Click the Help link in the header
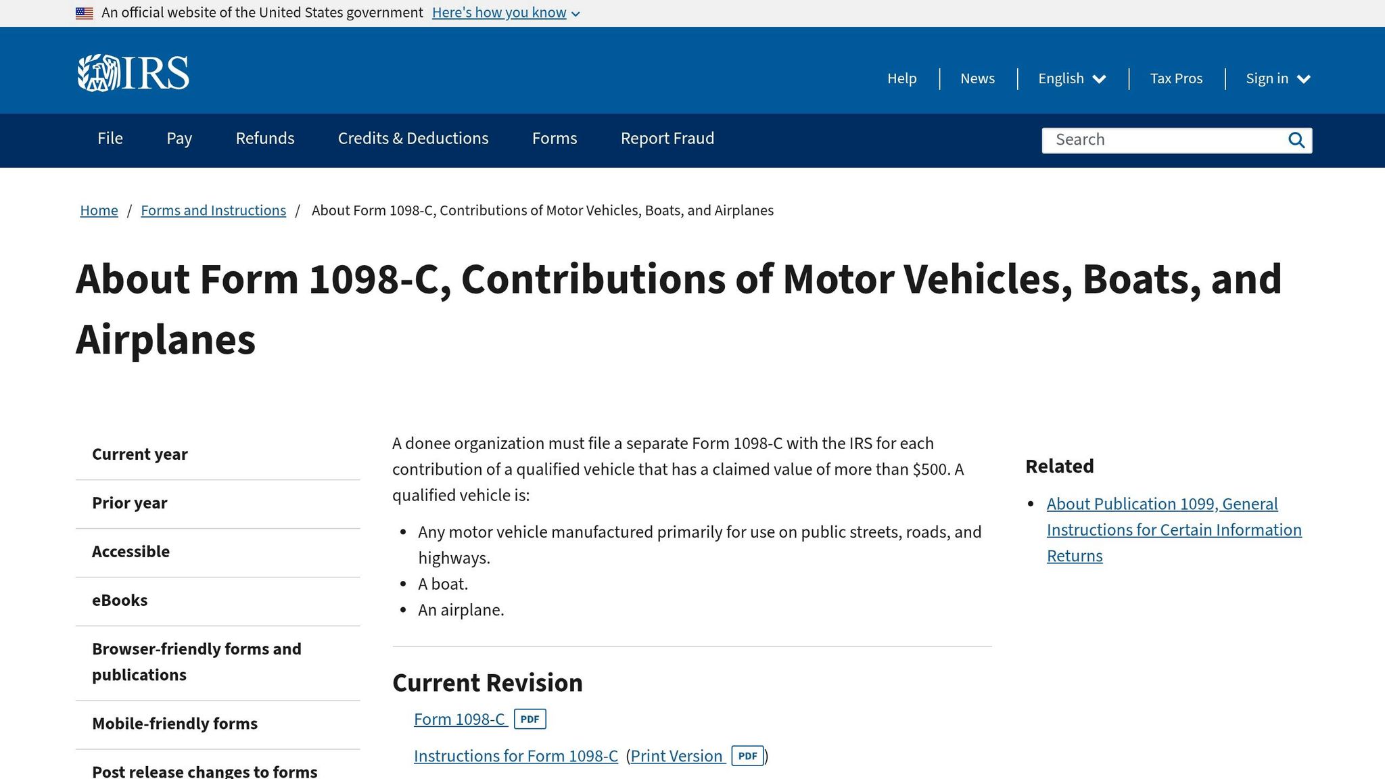Image resolution: width=1385 pixels, height=779 pixels. (902, 78)
